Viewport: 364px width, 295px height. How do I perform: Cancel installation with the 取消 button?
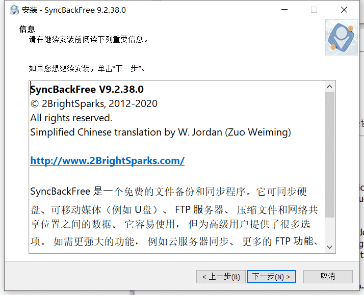coord(328,277)
